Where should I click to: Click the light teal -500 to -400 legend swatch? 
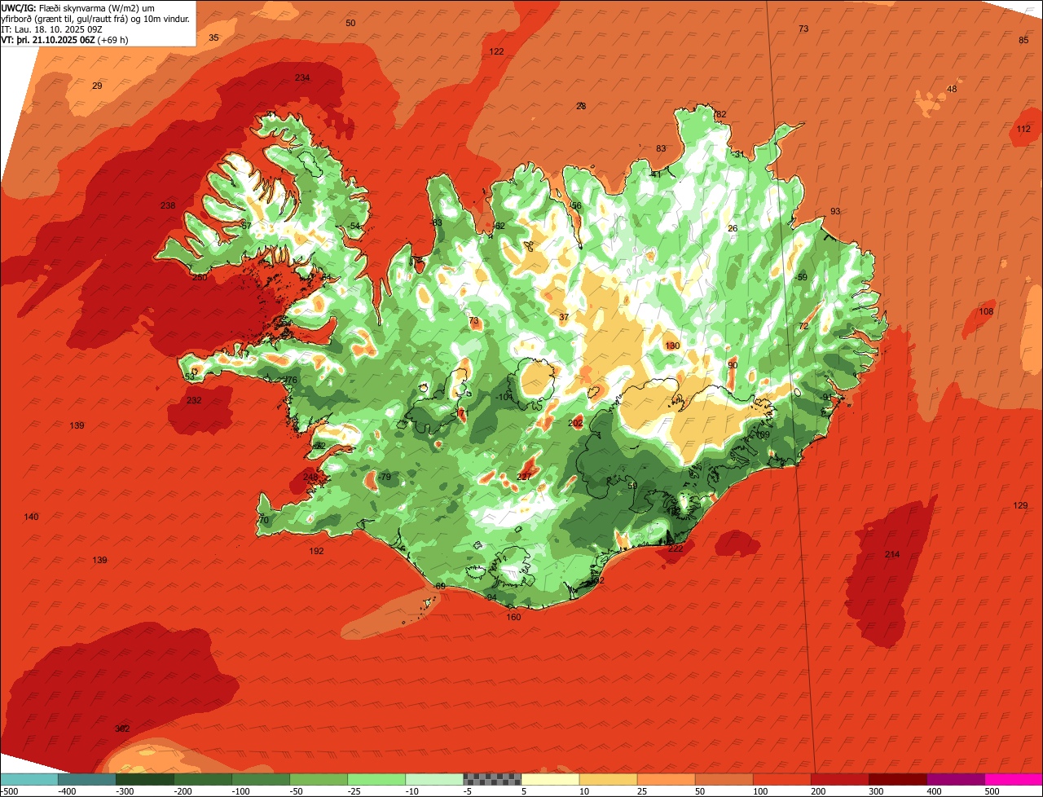(29, 779)
